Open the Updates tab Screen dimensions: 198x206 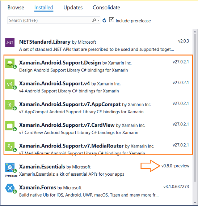point(73,8)
